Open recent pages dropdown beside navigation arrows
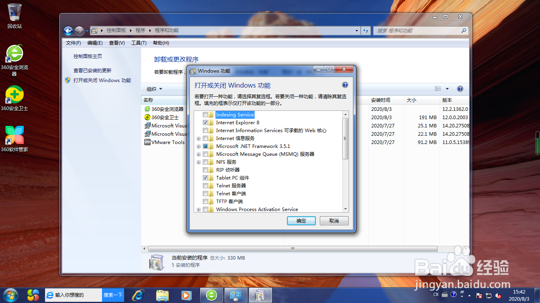 pos(87,31)
